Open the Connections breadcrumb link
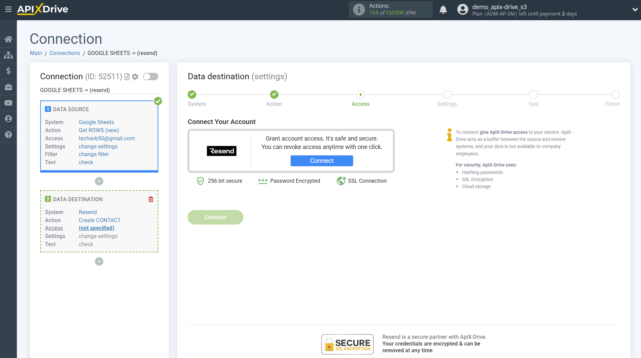Image resolution: width=641 pixels, height=358 pixels. pyautogui.click(x=64, y=53)
